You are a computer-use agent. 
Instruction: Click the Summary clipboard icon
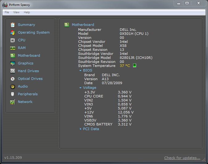pos(13,25)
